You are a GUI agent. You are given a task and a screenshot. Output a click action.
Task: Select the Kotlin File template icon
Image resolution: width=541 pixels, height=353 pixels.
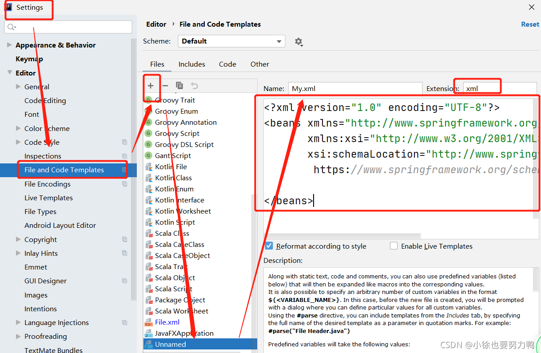[148, 167]
